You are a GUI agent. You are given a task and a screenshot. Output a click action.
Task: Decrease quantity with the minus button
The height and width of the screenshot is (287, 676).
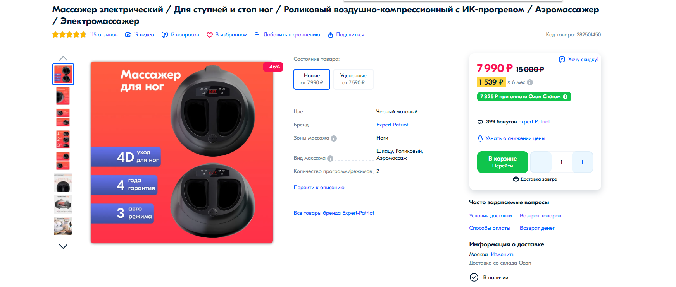coord(540,162)
